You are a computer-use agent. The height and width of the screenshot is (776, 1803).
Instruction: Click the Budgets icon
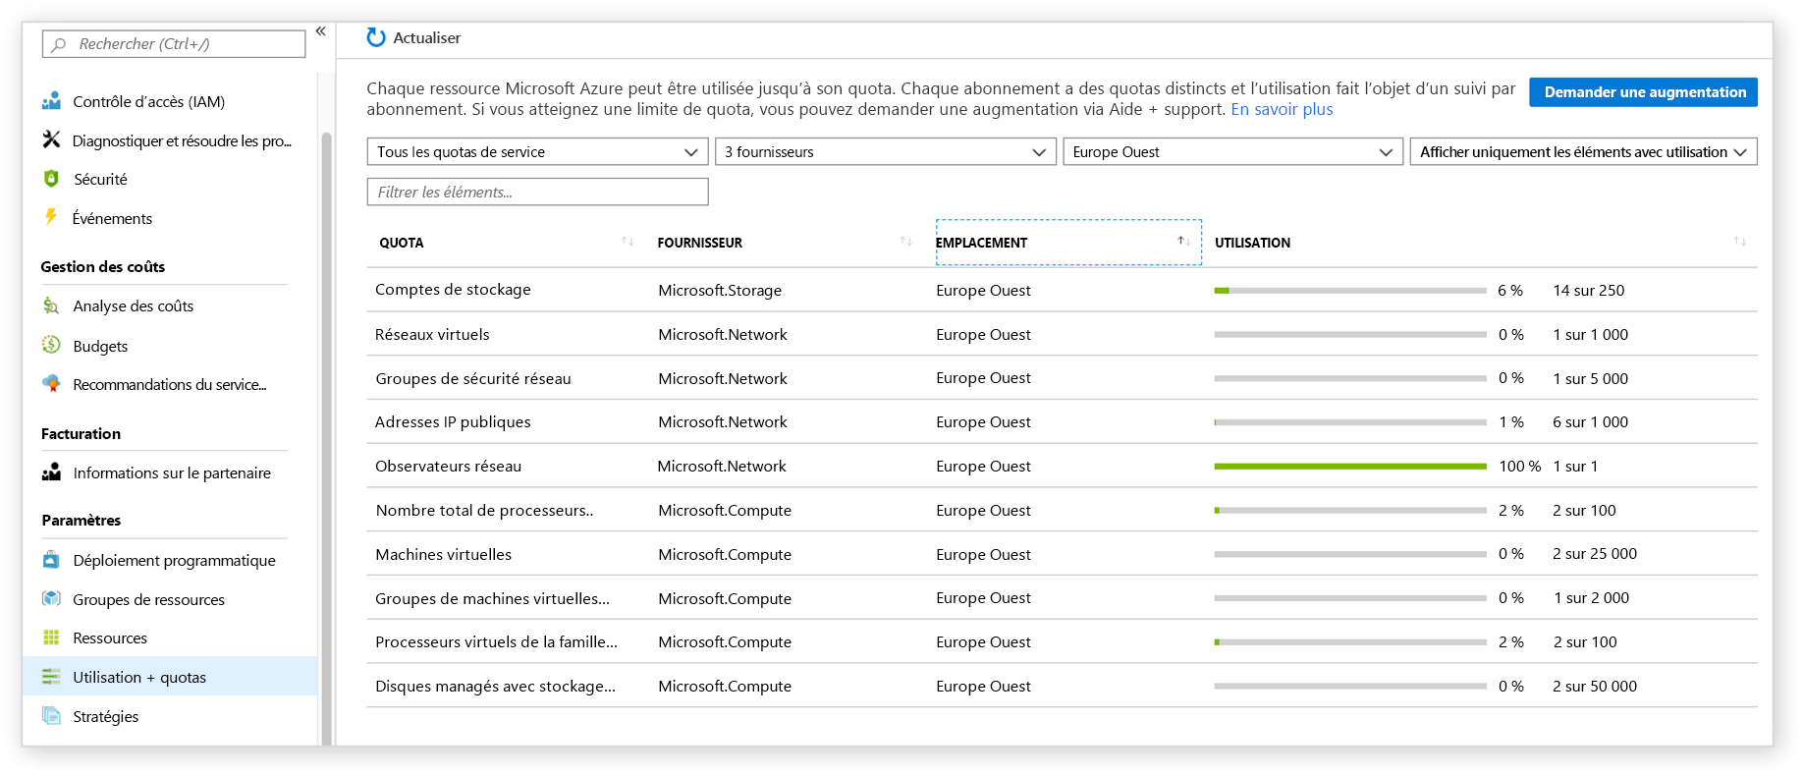pyautogui.click(x=51, y=345)
